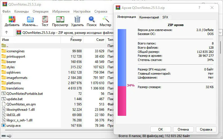Click the status bar totals text

point(154,136)
